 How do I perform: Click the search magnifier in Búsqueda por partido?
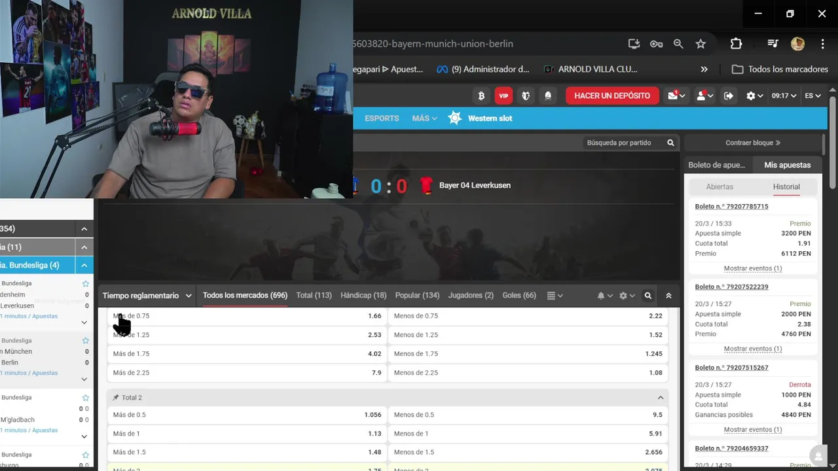point(670,143)
